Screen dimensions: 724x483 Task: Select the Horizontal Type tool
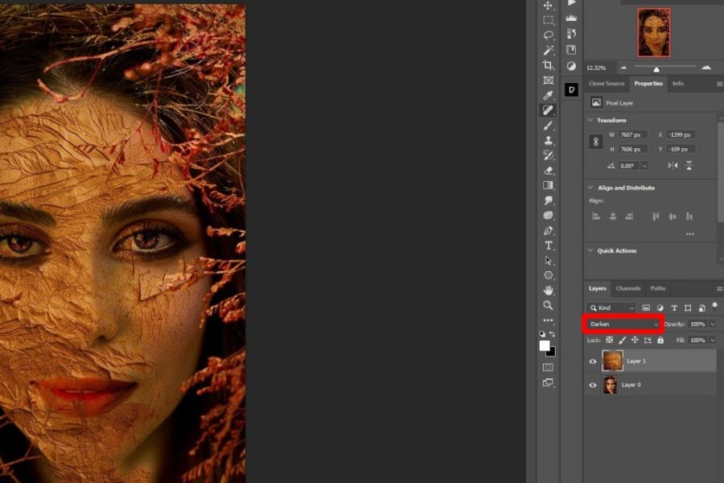(549, 246)
